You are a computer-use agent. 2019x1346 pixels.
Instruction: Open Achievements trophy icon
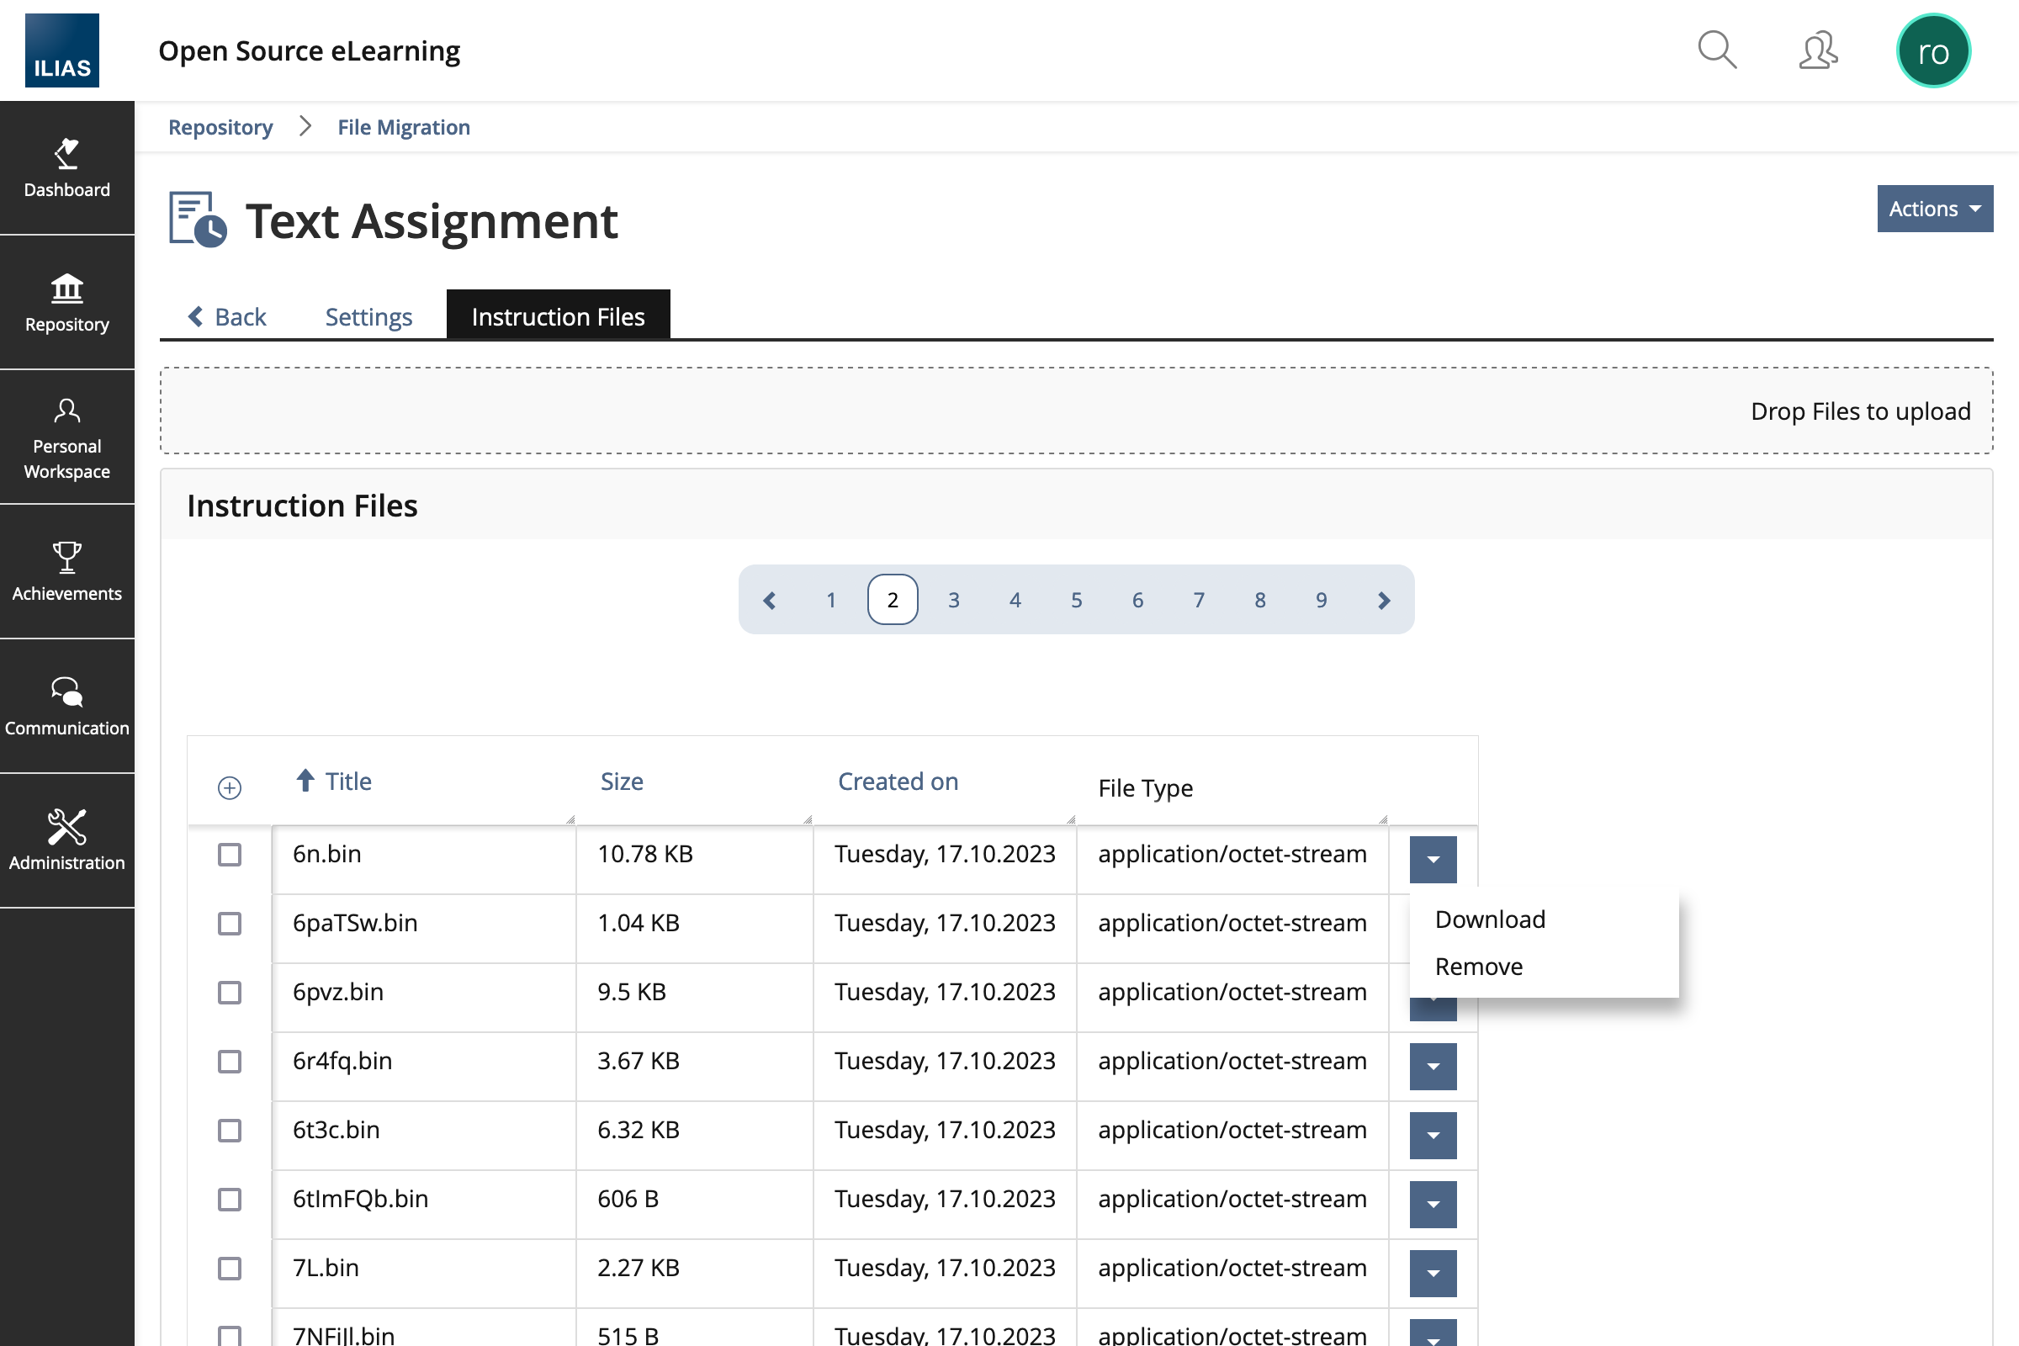coord(67,571)
